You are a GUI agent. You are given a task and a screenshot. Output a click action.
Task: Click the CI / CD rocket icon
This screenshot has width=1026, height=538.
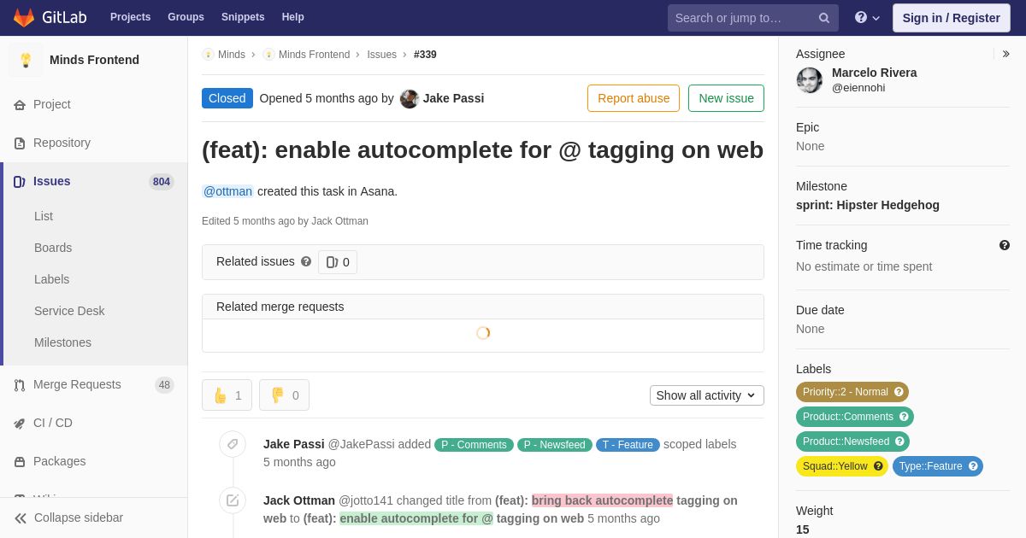[20, 424]
